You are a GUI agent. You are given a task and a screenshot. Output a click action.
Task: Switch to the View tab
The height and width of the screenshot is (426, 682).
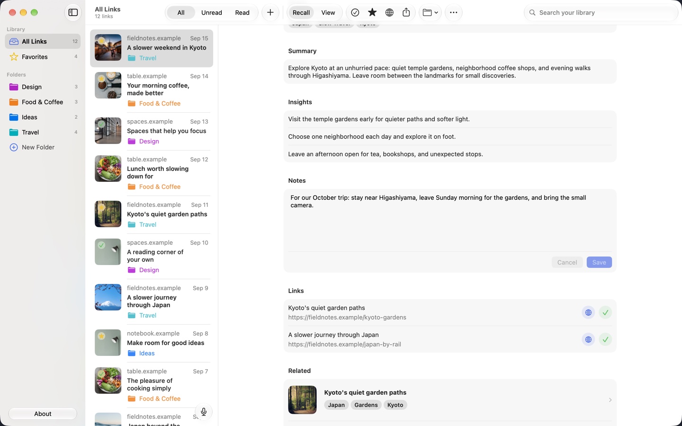(x=328, y=13)
